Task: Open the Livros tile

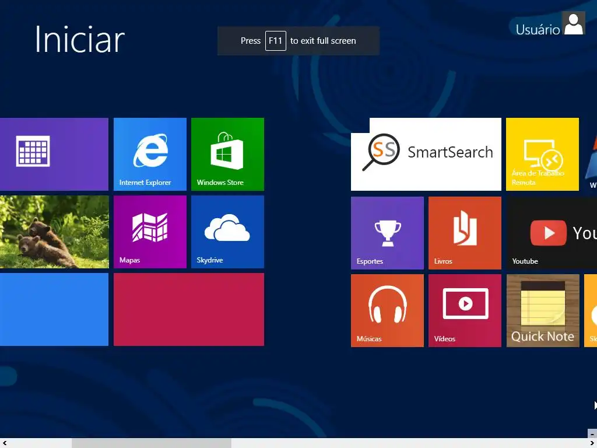Action: [x=465, y=233]
